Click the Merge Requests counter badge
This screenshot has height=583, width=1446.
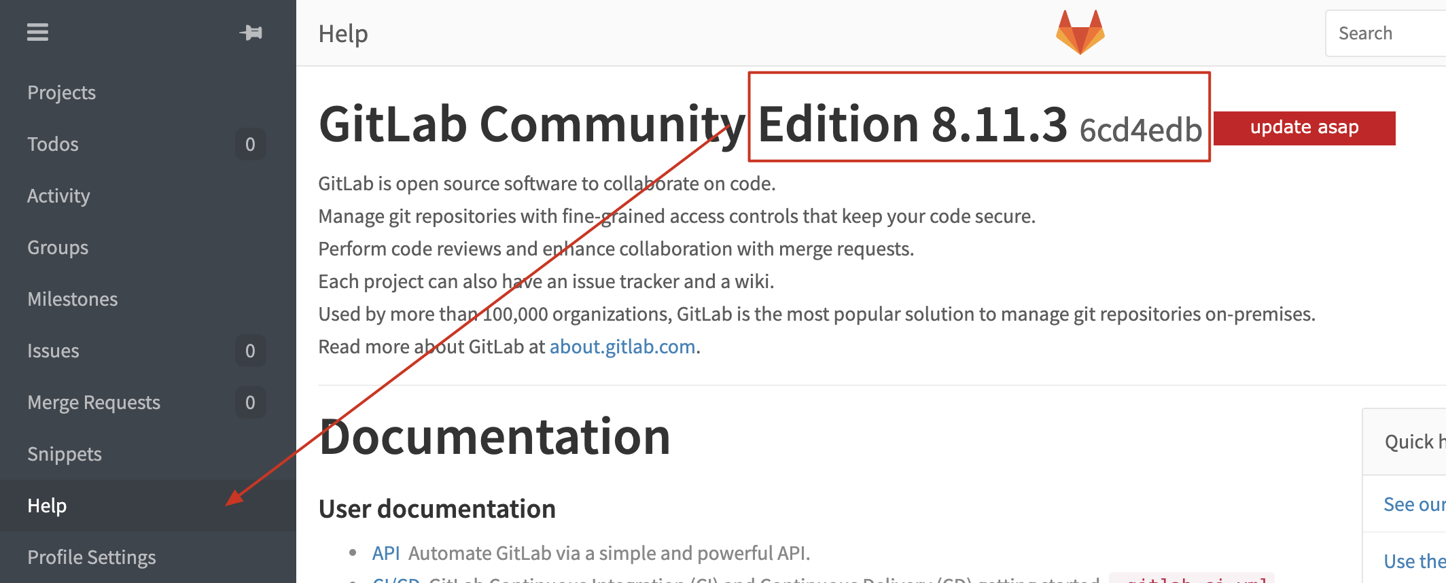[250, 402]
